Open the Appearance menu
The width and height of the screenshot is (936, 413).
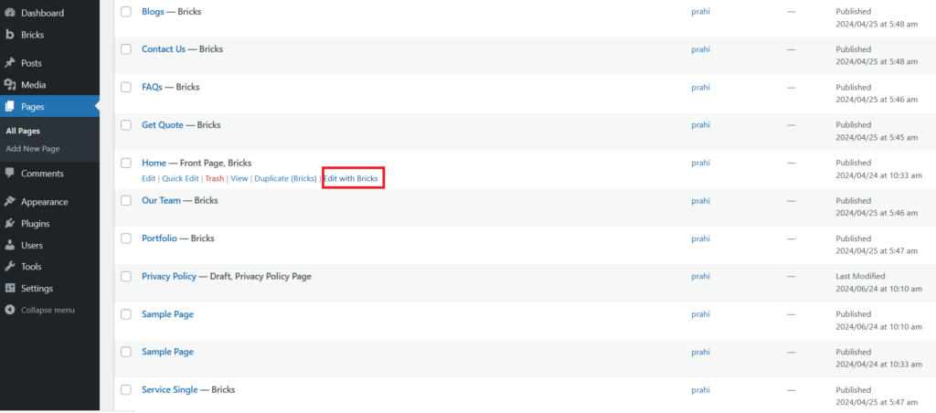[x=50, y=202]
